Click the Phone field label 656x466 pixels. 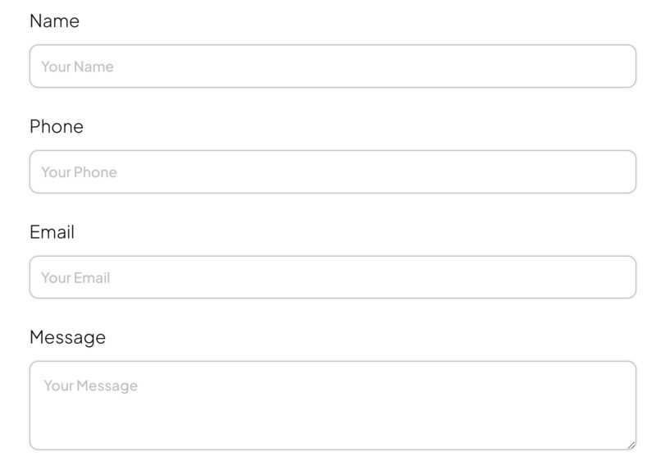[57, 126]
